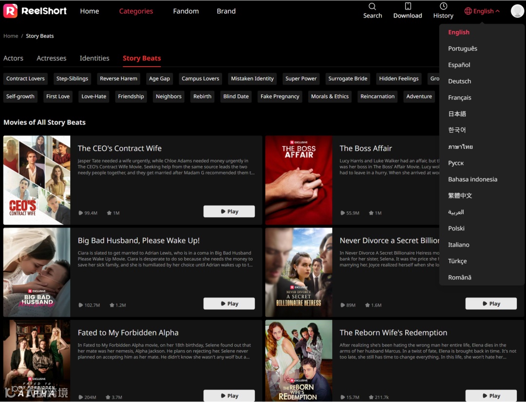Click Home breadcrumb link

pos(11,36)
